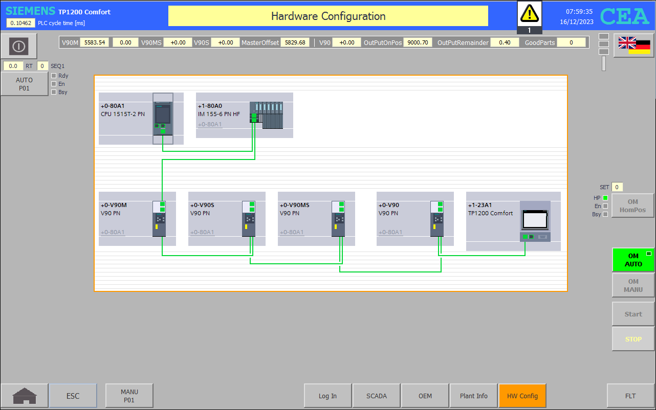Screen dimensions: 656x410
Task: Click the AUTO P01 button
Action: pyautogui.click(x=24, y=84)
